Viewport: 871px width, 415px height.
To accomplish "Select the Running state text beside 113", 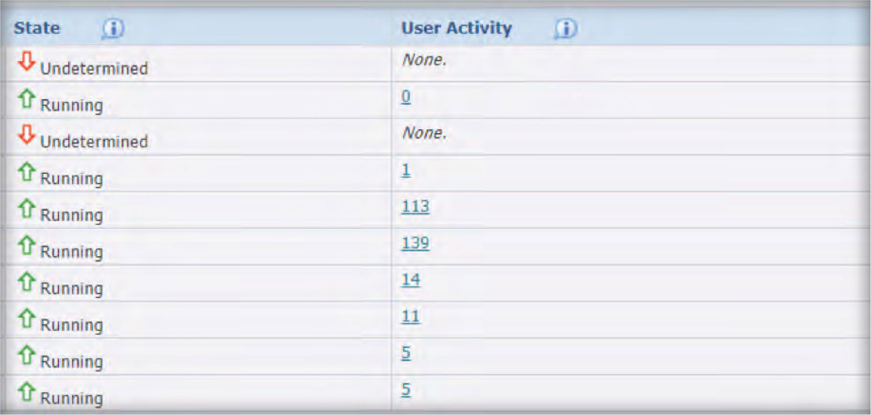I will [71, 215].
